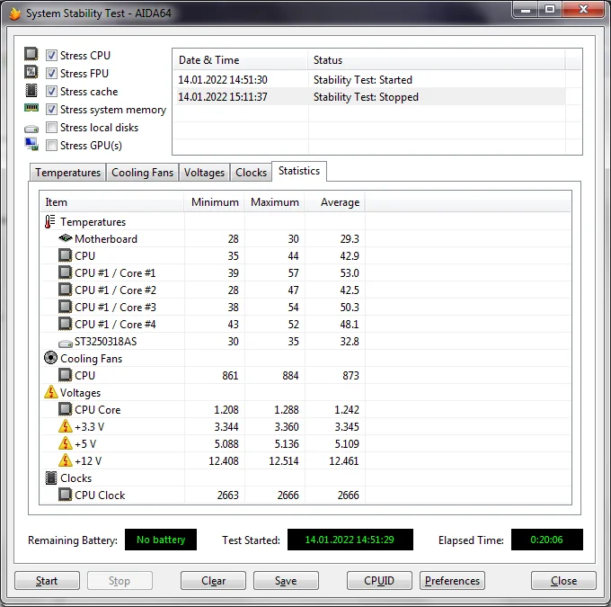Click the disk drive icon beside Stress local disks
611x607 pixels.
[x=31, y=129]
